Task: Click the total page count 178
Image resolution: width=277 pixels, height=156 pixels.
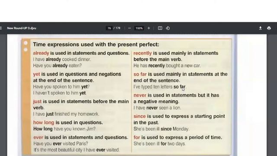Action: tap(118, 28)
